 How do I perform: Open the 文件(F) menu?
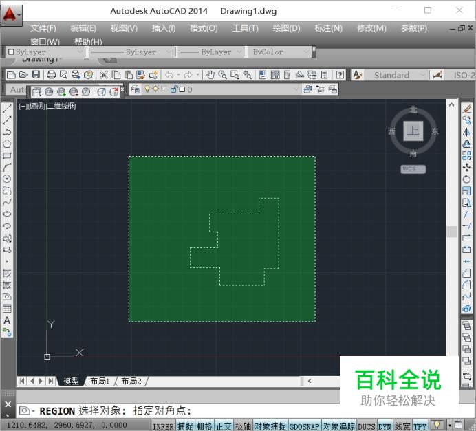click(x=43, y=28)
